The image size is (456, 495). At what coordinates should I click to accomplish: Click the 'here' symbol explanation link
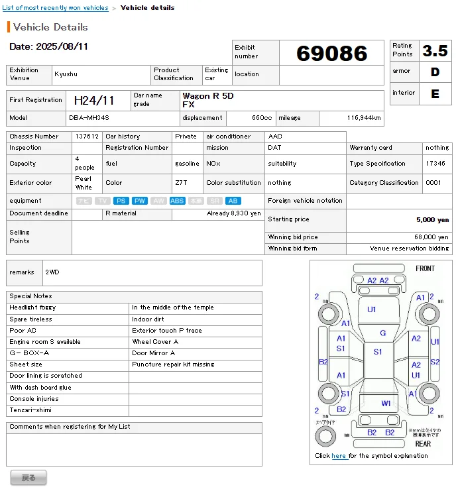click(x=339, y=456)
